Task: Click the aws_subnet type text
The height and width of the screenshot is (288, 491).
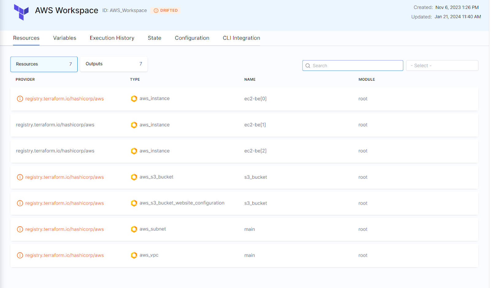Action: click(153, 229)
